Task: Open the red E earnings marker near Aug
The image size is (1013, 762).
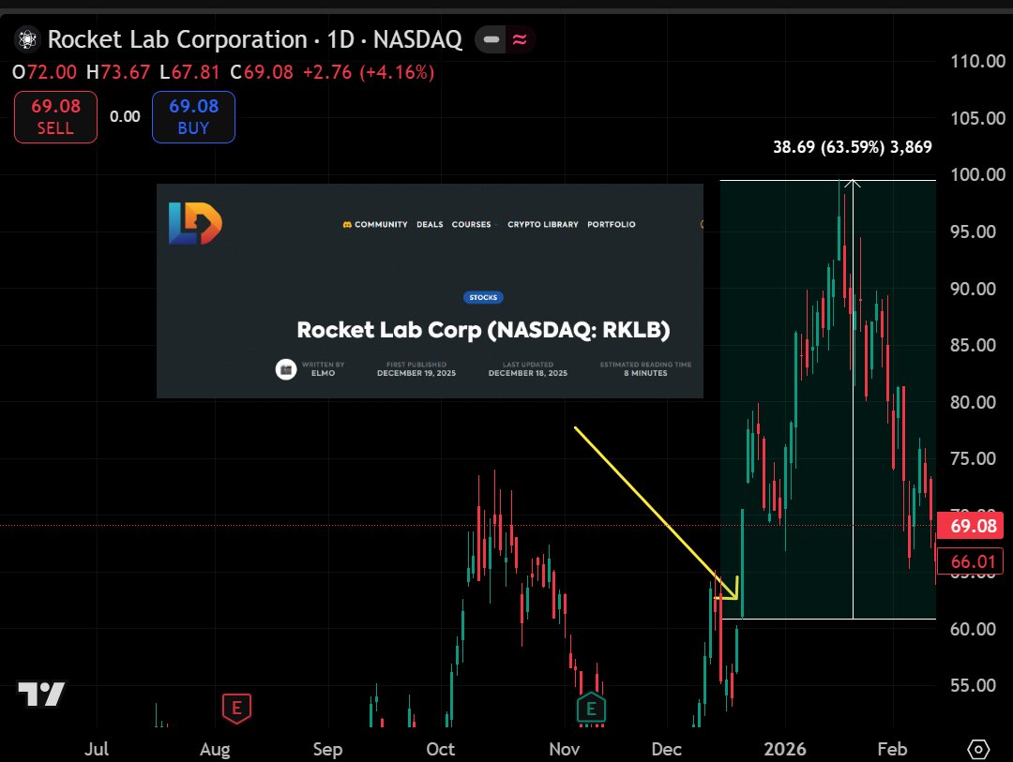Action: (236, 709)
